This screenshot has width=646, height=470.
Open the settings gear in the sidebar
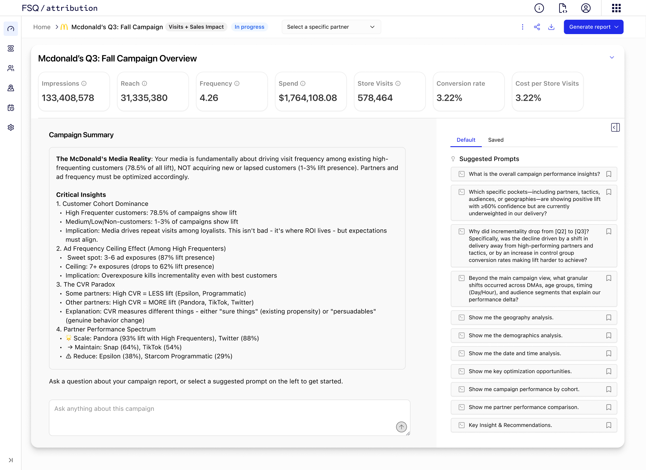point(11,127)
